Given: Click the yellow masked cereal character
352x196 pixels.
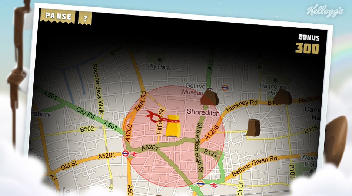Looking at the screenshot, I should 172,125.
